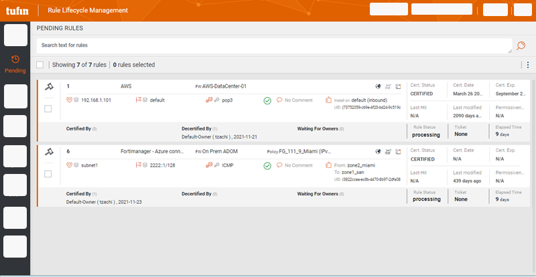Click rightmost header icon on AWS rule 1
536x277 pixels.
click(x=398, y=86)
